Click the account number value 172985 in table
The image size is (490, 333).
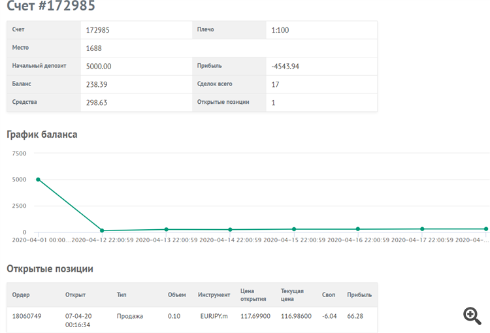coord(98,30)
